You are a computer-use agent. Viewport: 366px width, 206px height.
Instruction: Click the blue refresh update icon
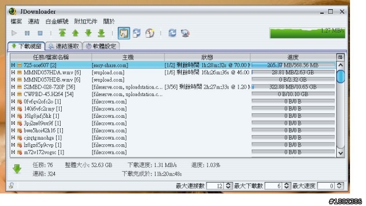point(172,33)
